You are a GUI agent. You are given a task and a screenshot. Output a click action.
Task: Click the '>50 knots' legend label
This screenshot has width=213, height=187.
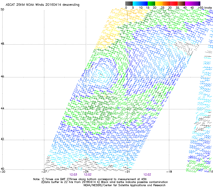205,8
